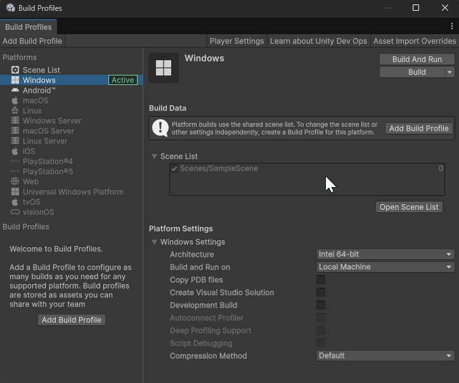Open the Architecture dropdown
The width and height of the screenshot is (459, 383).
click(385, 254)
